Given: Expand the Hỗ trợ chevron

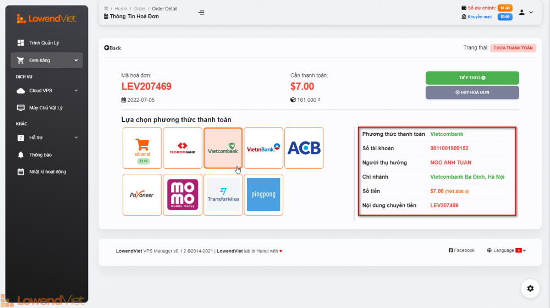Looking at the screenshot, I should pos(76,137).
